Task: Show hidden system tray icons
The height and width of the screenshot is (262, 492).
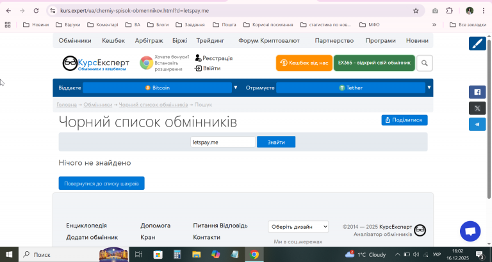Action: [x=397, y=254]
